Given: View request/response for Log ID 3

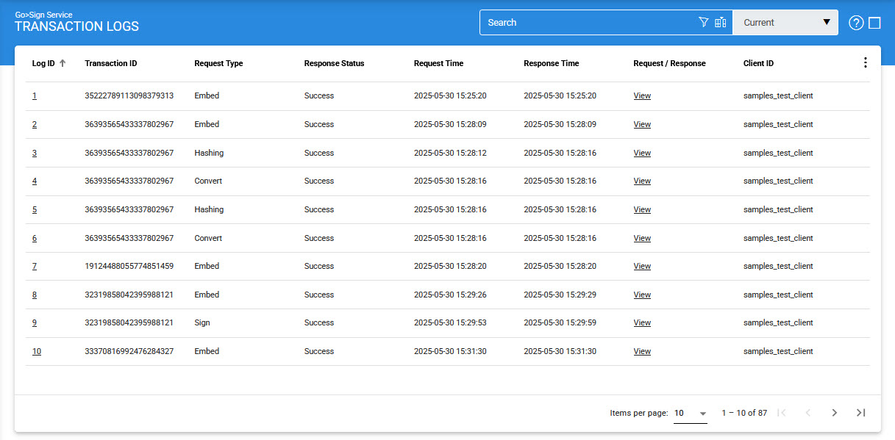Looking at the screenshot, I should (x=642, y=153).
